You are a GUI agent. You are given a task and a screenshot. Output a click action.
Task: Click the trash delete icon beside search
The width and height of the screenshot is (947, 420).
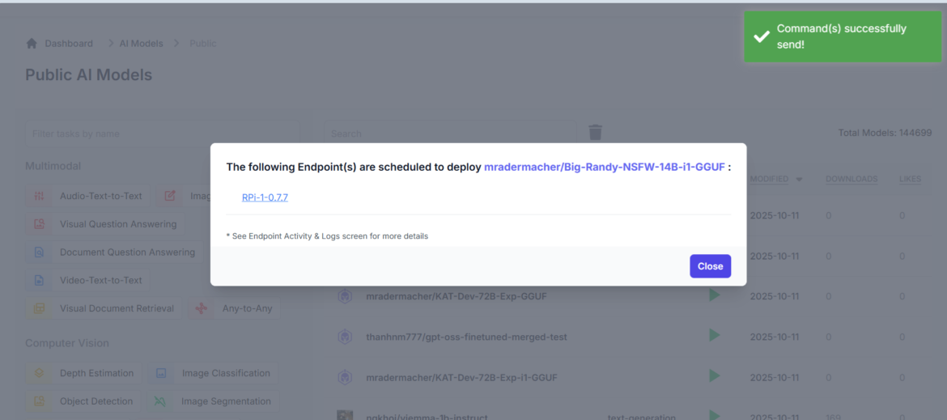point(595,133)
